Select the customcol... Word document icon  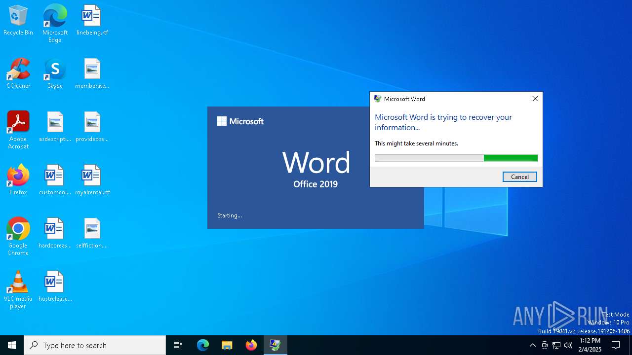[x=55, y=180]
